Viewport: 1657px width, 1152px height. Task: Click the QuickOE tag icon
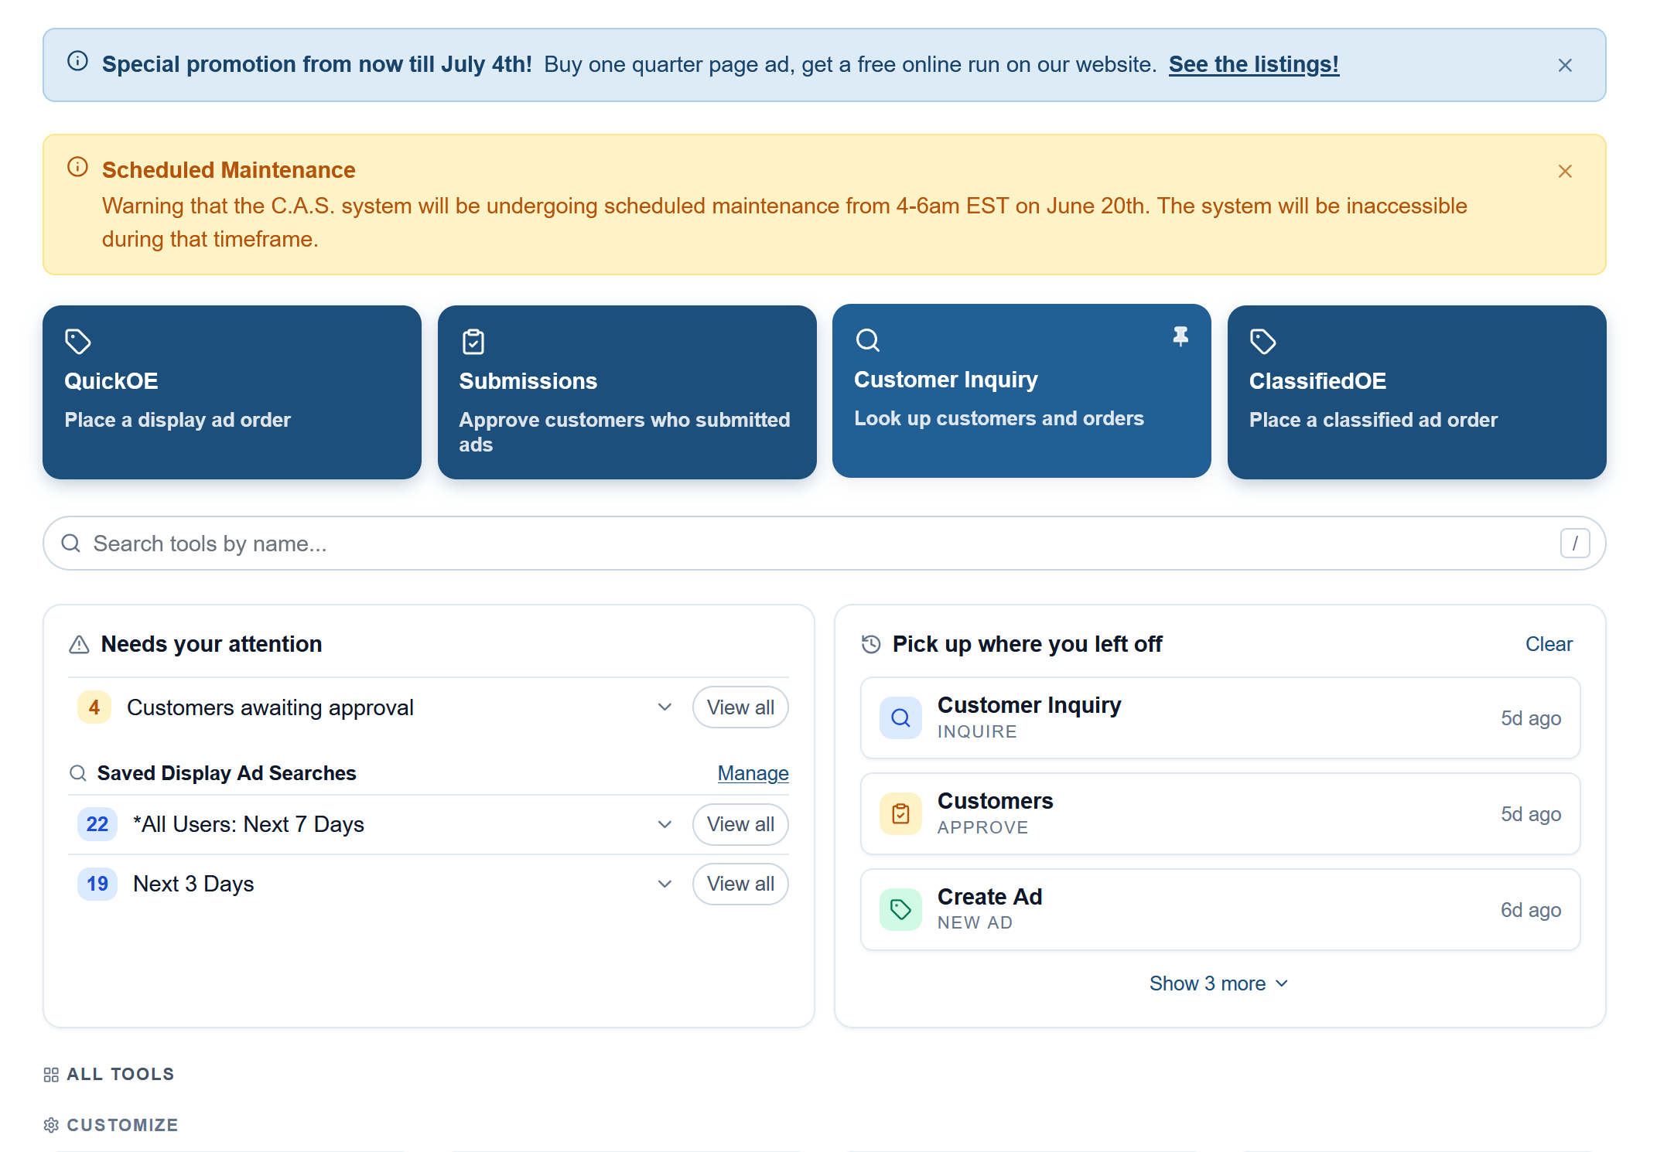[x=77, y=342]
